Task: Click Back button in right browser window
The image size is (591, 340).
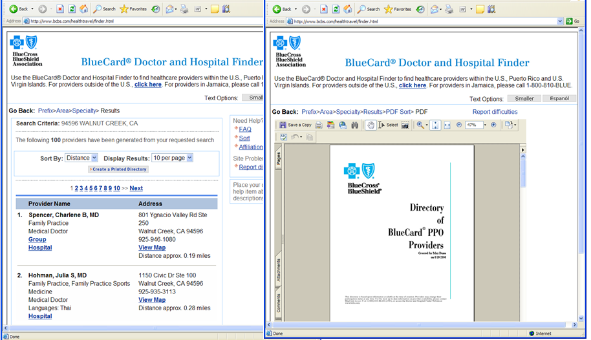Action: [283, 9]
